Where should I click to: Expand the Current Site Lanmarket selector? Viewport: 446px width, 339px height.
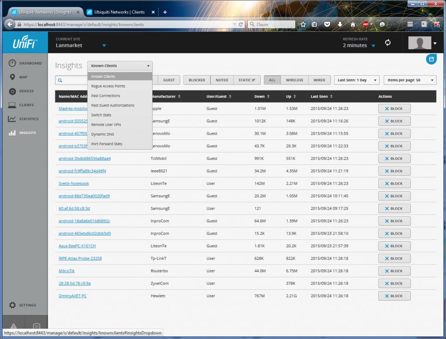click(x=104, y=46)
